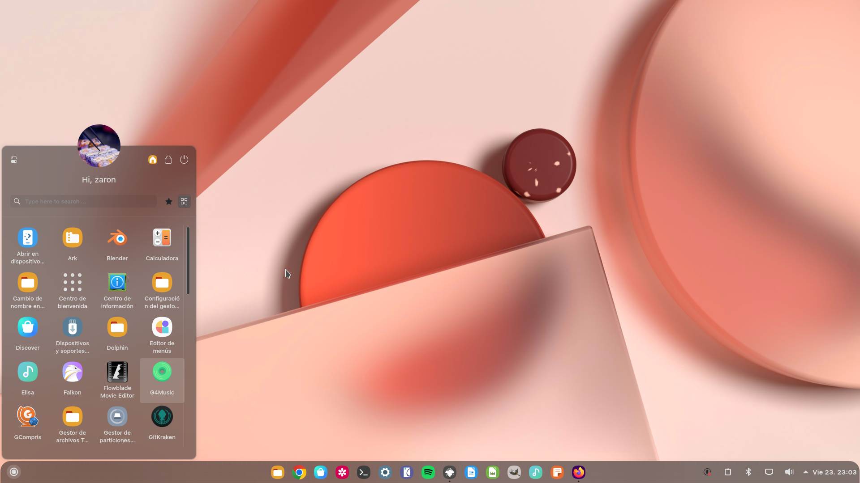Click the clock Vie 23. 23:03
Viewport: 860px width, 483px height.
click(x=834, y=472)
